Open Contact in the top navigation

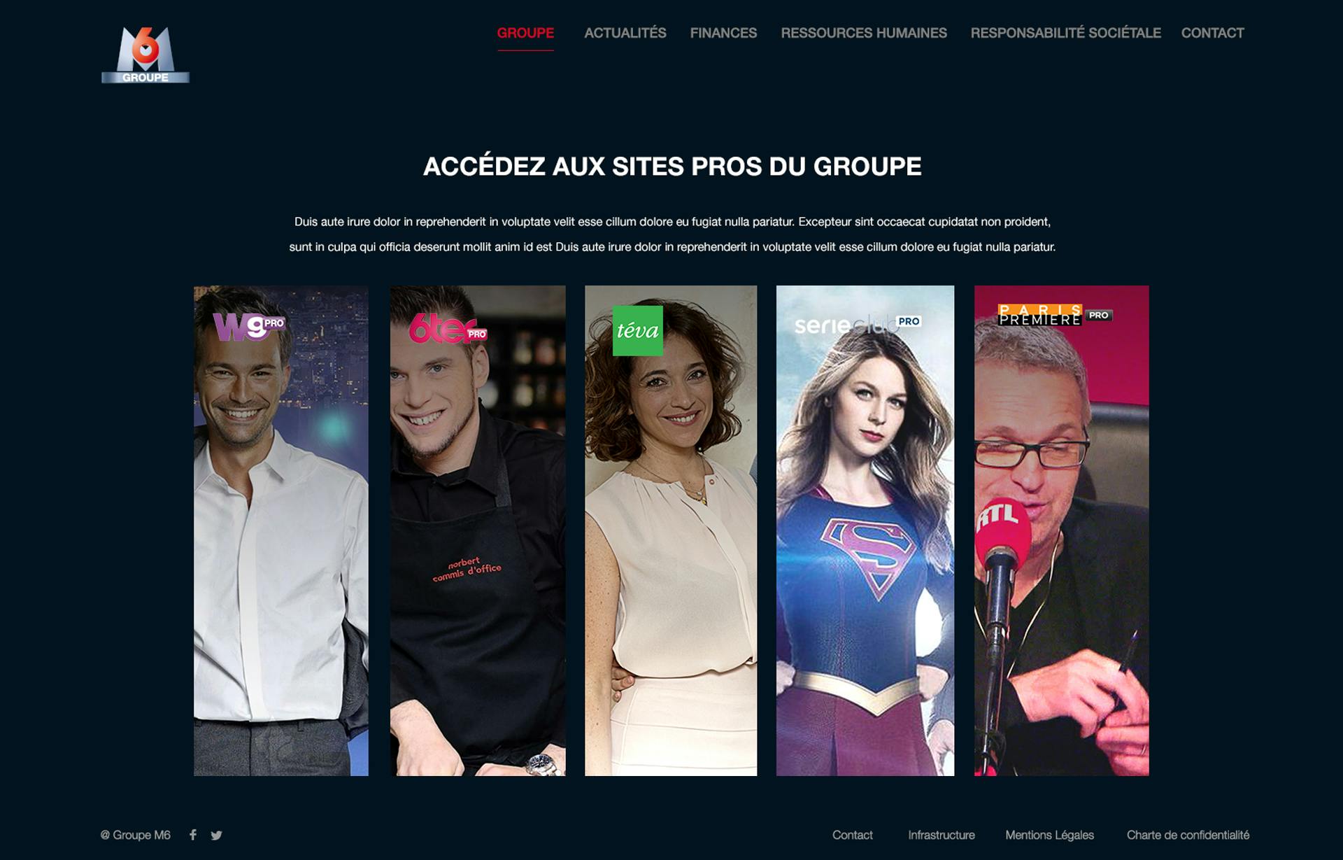click(x=1212, y=33)
